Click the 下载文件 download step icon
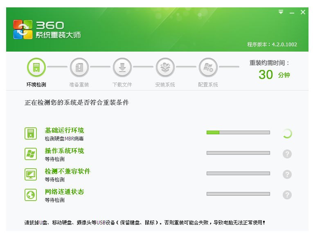Screen dimensions: 313x235 click(x=122, y=68)
